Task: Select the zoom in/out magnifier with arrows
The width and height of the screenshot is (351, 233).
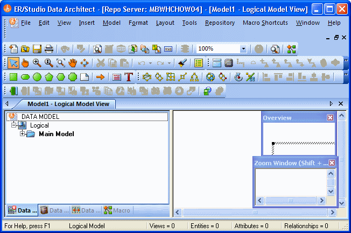Action: click(x=49, y=63)
